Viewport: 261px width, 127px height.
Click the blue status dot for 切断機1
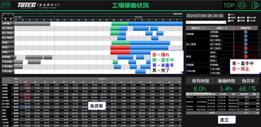click(246, 32)
